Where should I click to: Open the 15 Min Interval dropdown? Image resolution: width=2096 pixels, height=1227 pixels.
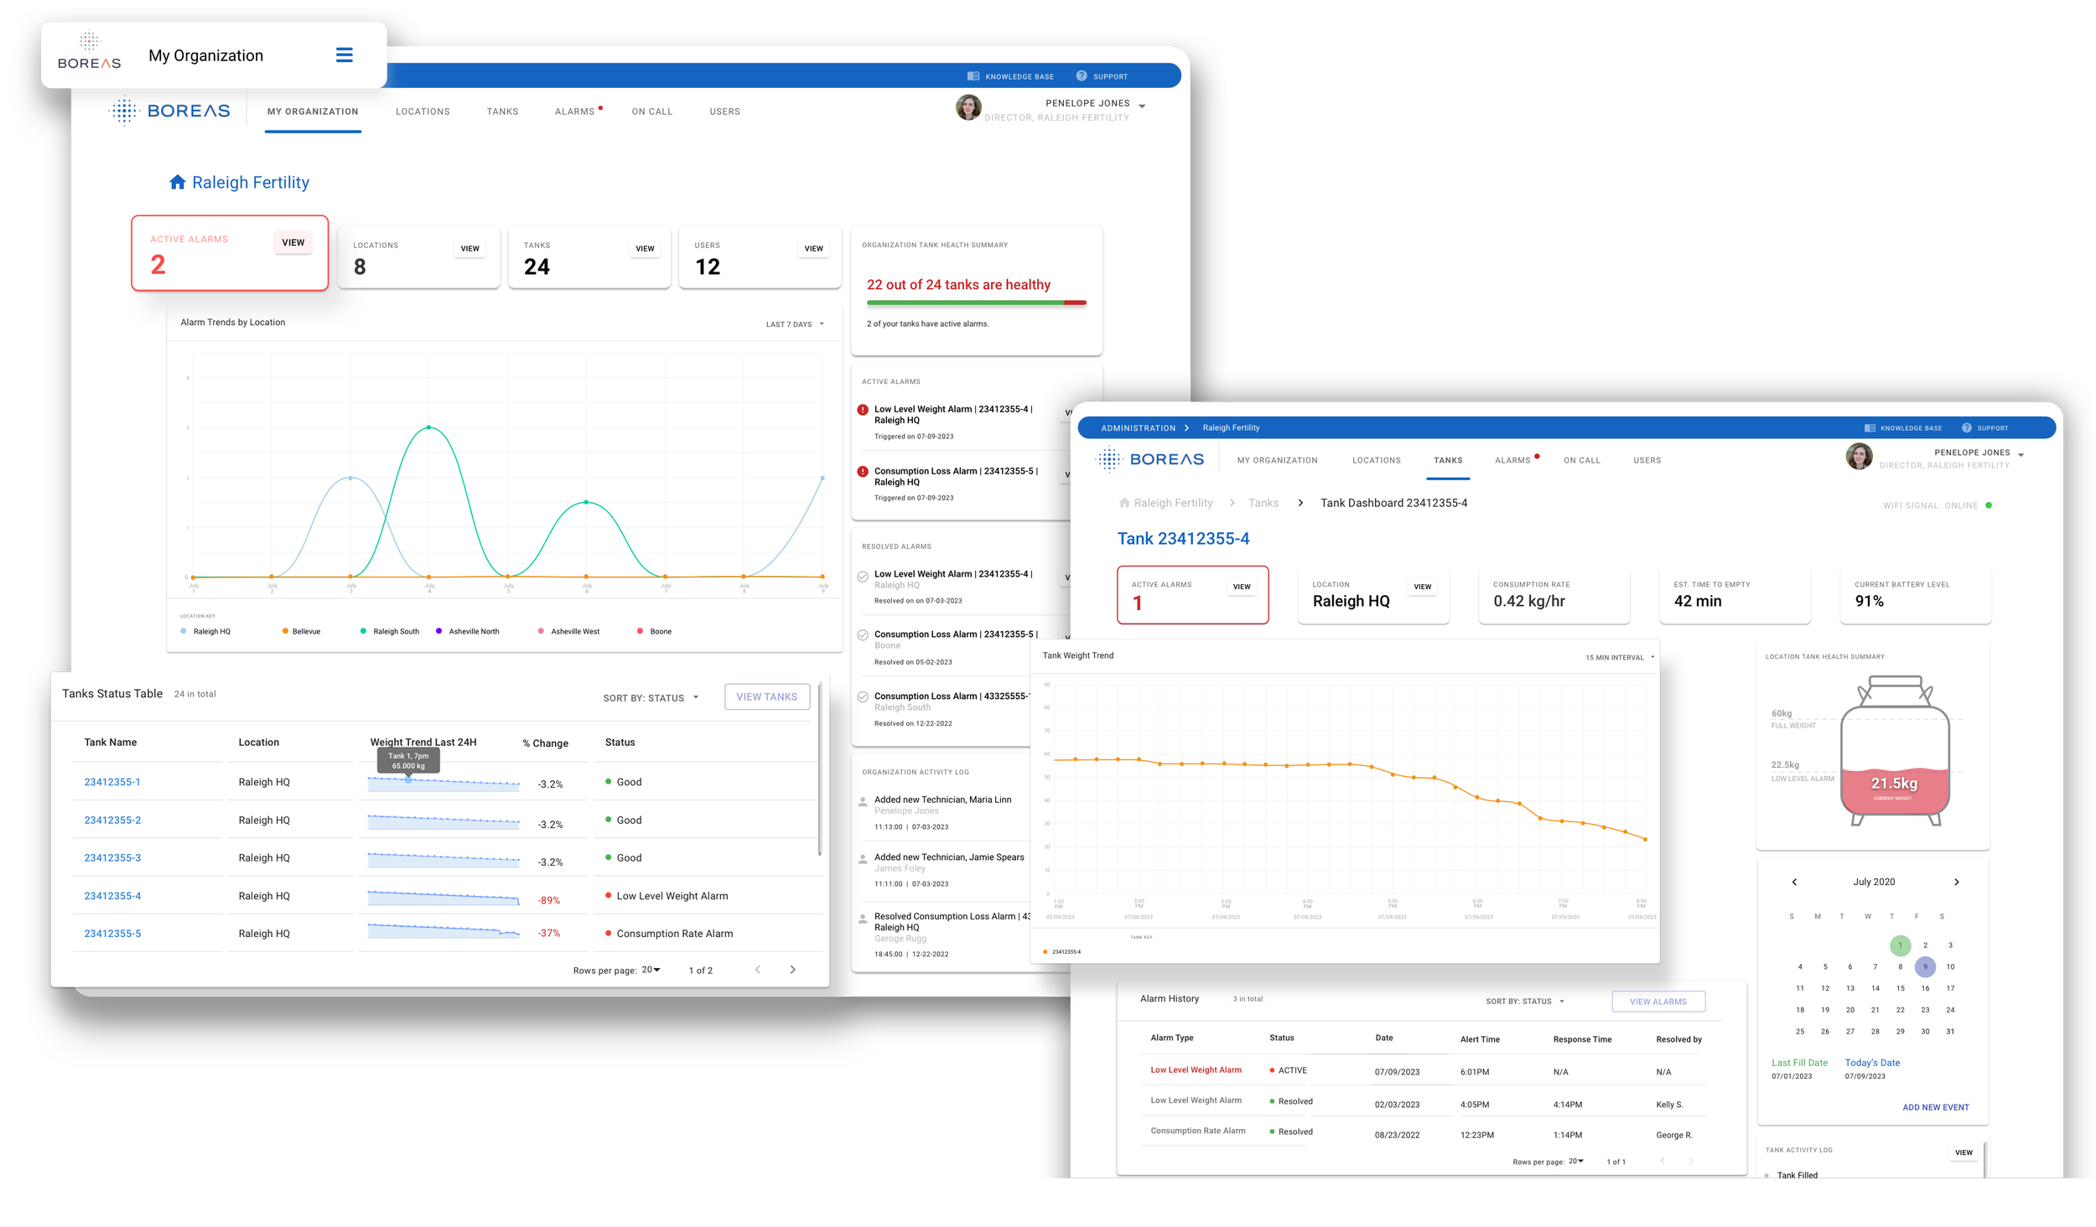click(x=1619, y=657)
